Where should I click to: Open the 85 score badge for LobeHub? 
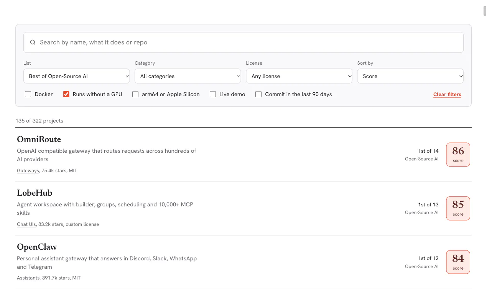[x=458, y=208]
